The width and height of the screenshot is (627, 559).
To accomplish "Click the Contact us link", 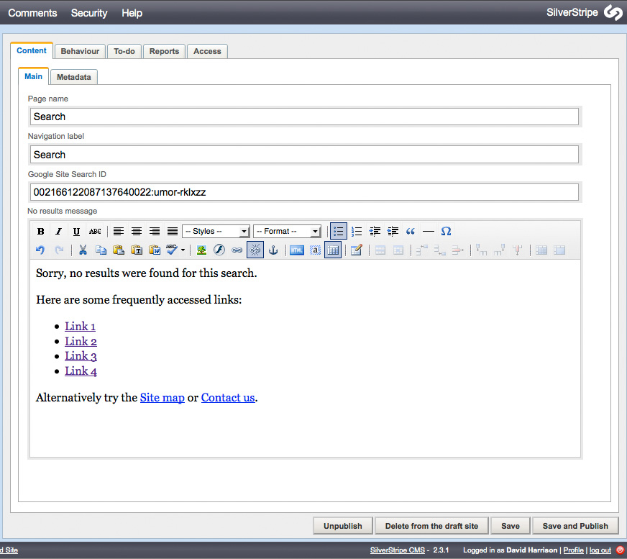I will click(228, 397).
